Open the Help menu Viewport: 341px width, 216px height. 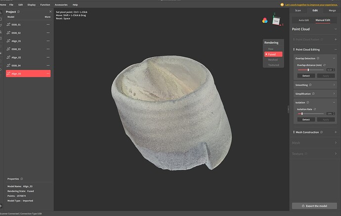tap(75, 5)
